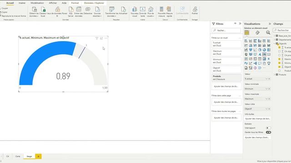291x163 pixels.
Task: Open the Obtenir les données button
Action: coord(34,12)
